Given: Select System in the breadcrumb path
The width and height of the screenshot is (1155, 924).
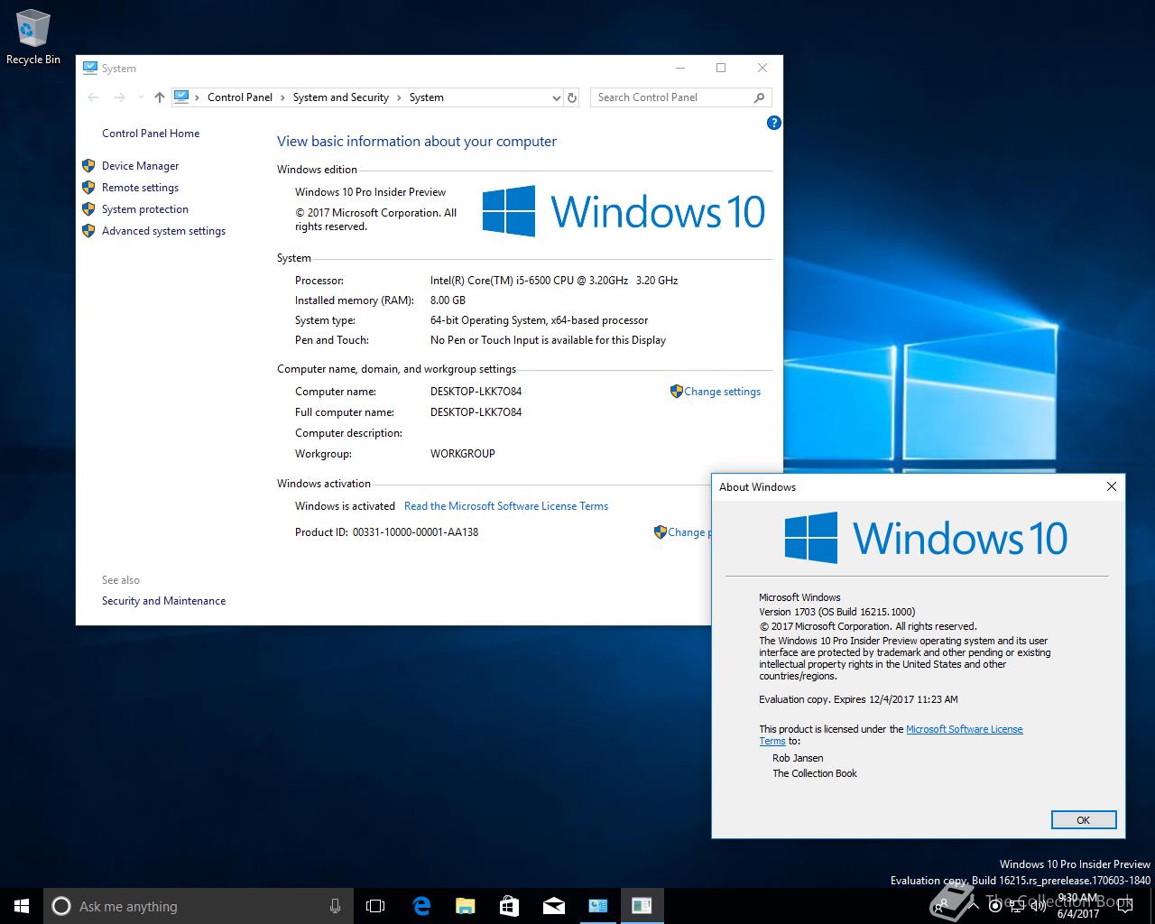Looking at the screenshot, I should click(426, 97).
